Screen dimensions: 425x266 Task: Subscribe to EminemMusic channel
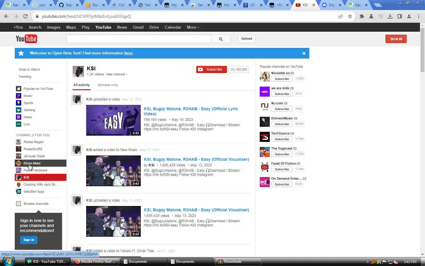[x=282, y=124]
